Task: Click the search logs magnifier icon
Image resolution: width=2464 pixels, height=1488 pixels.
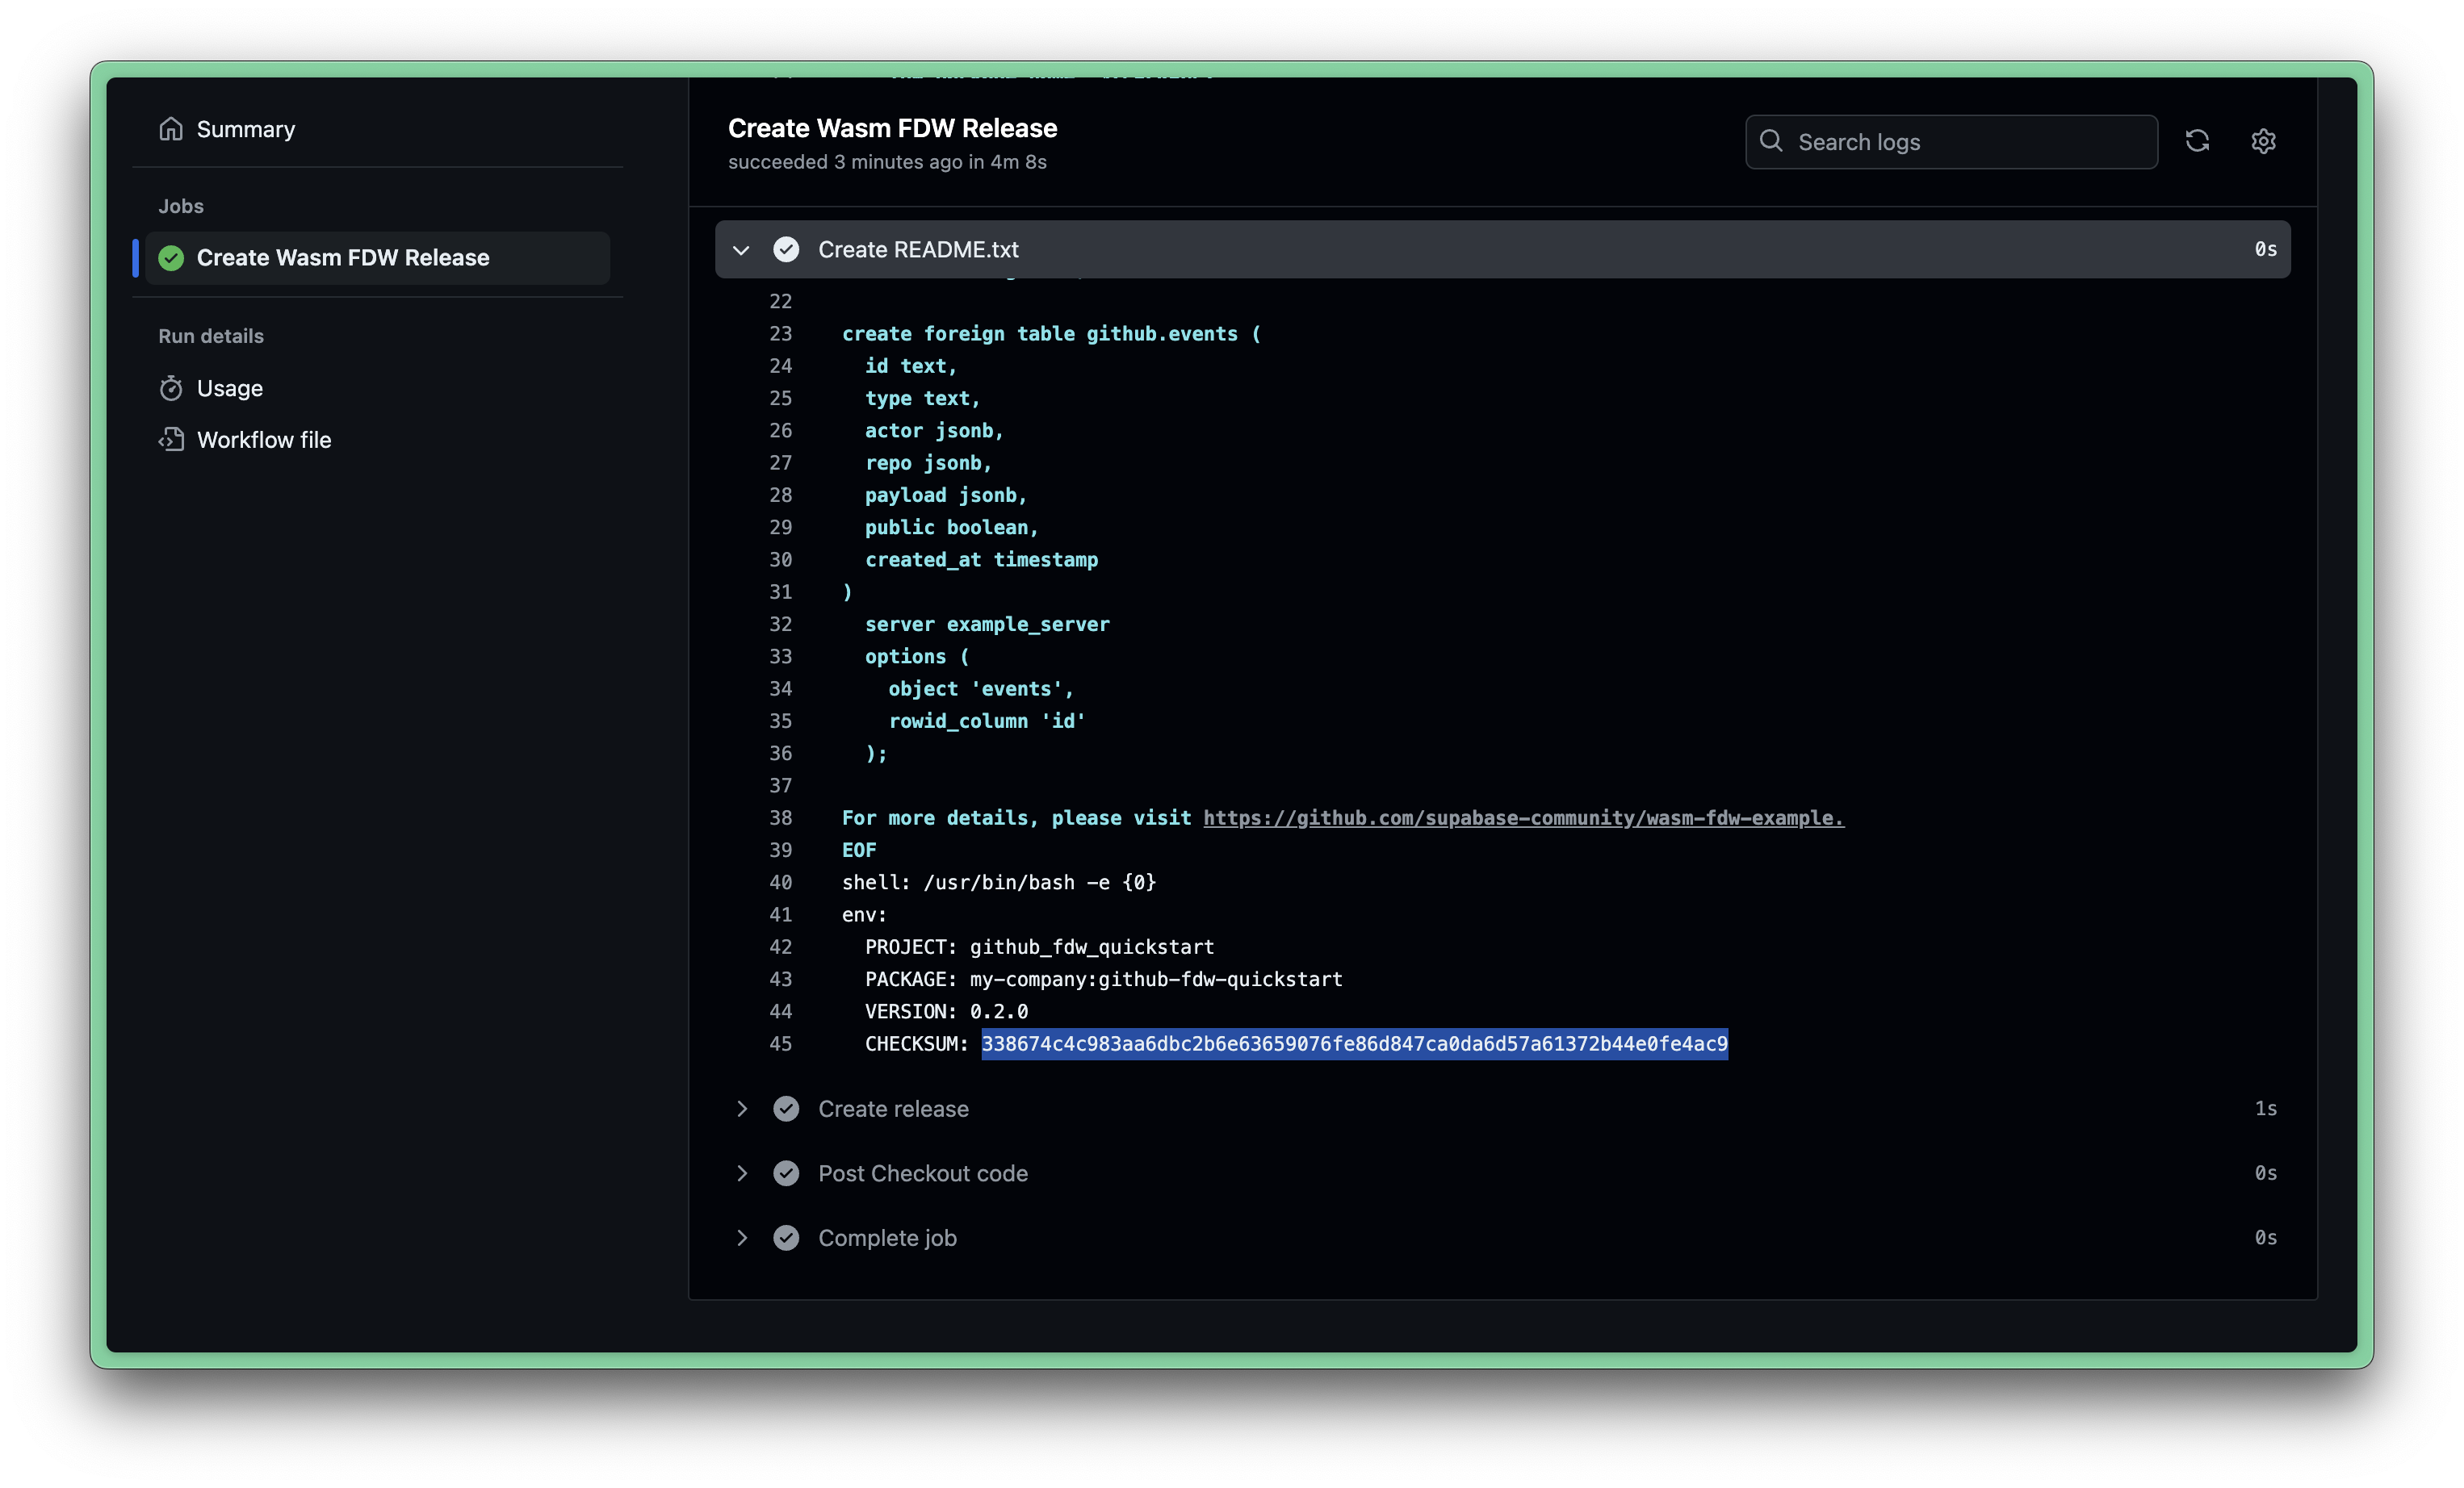Action: [x=1770, y=140]
